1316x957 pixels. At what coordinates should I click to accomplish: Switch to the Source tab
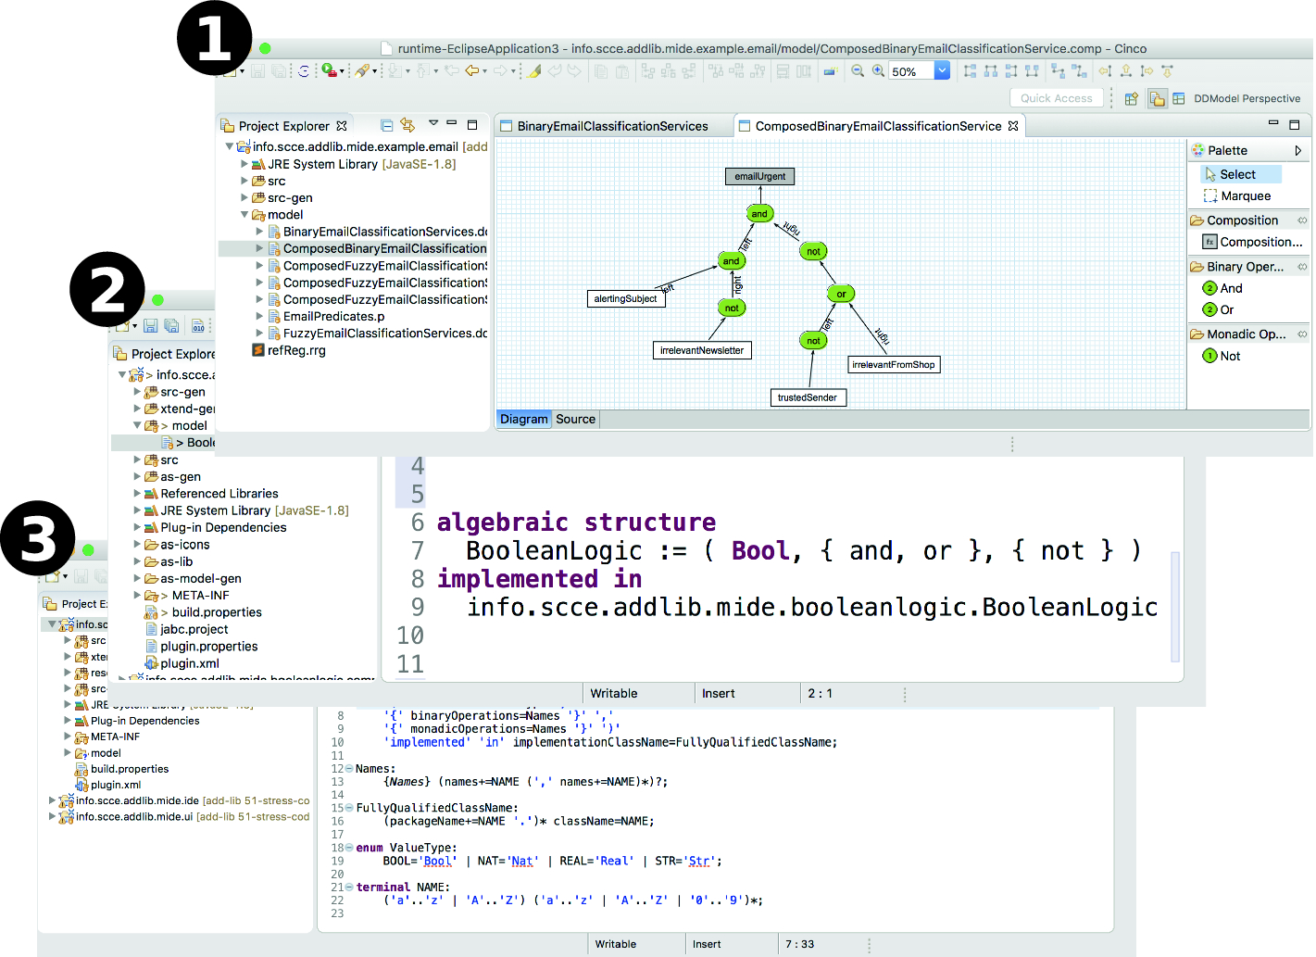pyautogui.click(x=575, y=419)
